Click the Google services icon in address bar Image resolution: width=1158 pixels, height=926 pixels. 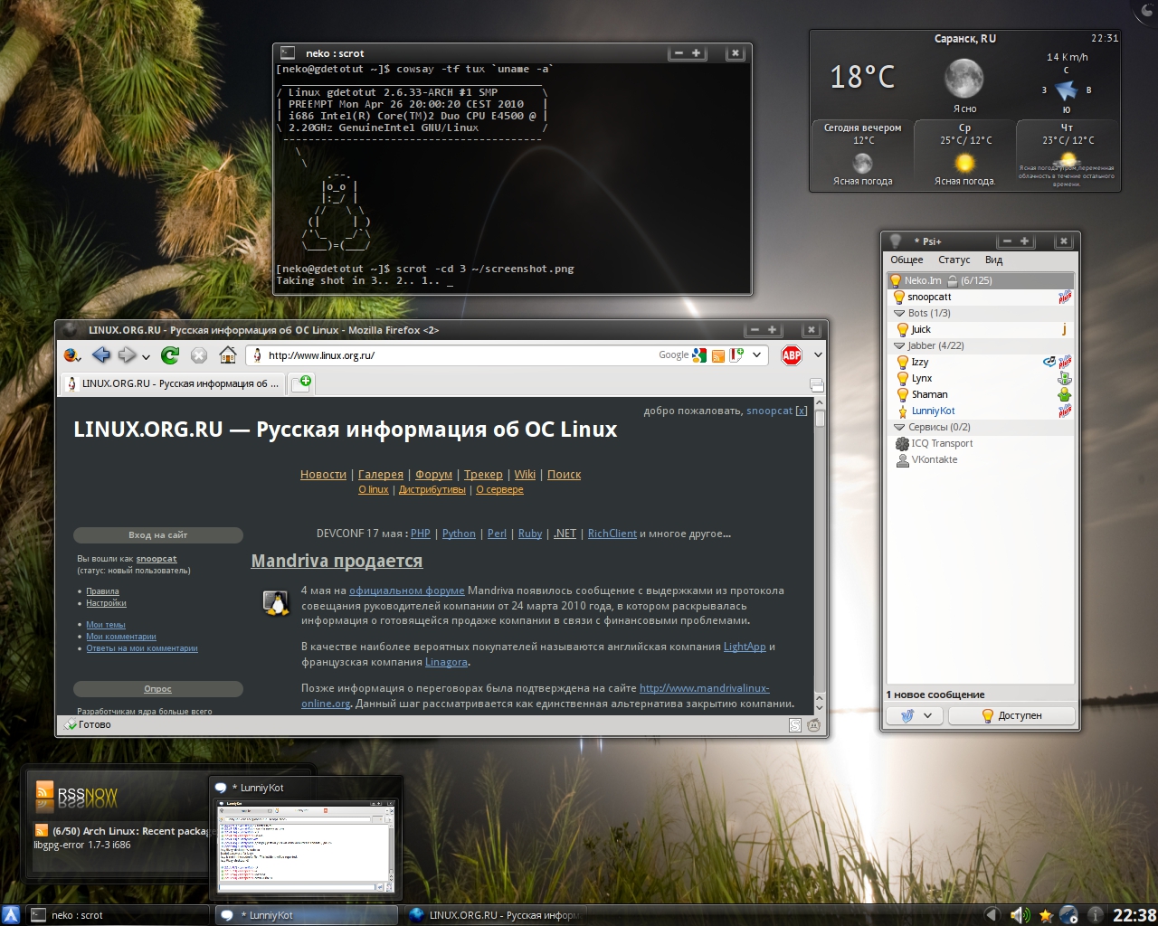[699, 355]
